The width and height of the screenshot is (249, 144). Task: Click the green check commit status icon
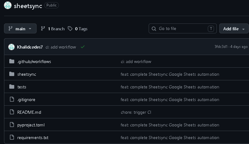pyautogui.click(x=83, y=47)
